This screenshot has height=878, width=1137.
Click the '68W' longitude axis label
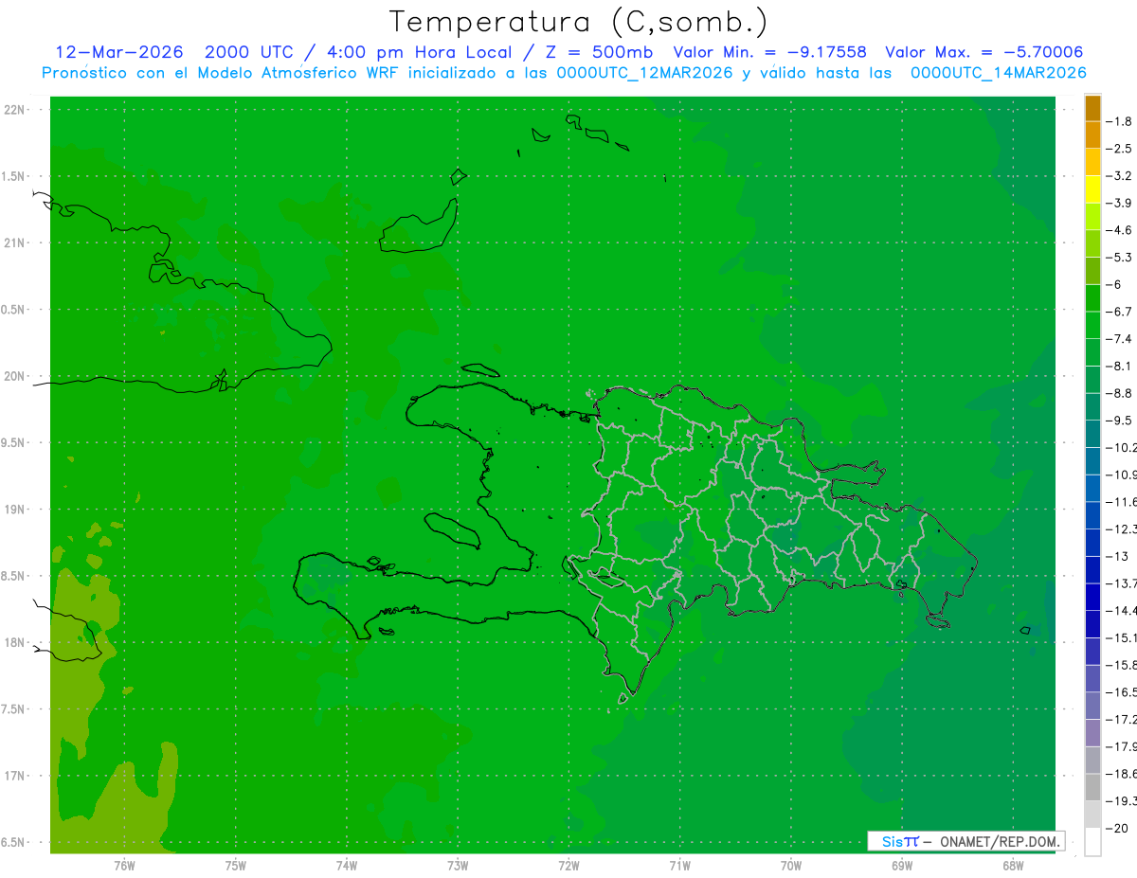pos(1013,866)
